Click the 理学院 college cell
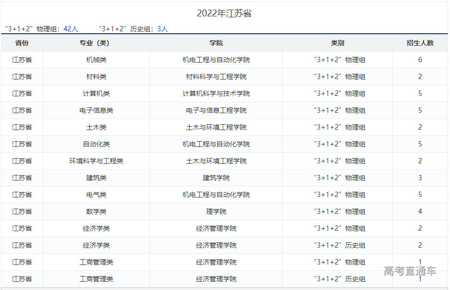Viewport: 450px width, 290px height. coord(216,211)
